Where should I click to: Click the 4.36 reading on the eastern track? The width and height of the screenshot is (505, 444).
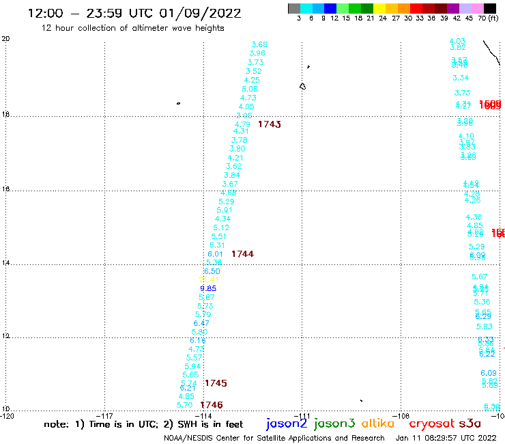pyautogui.click(x=474, y=217)
